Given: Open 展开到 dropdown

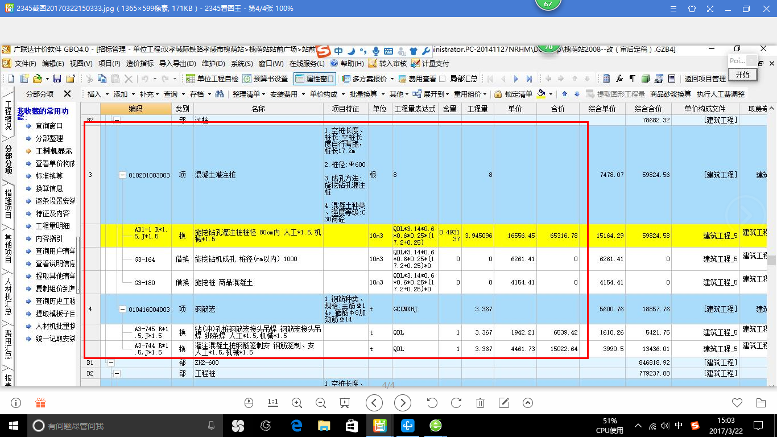Looking at the screenshot, I should [431, 94].
